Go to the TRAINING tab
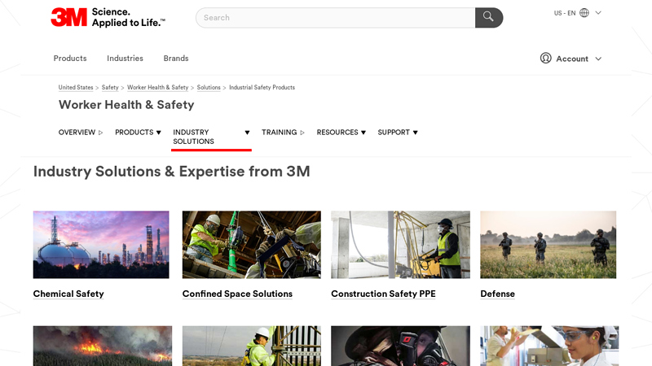 click(x=279, y=133)
